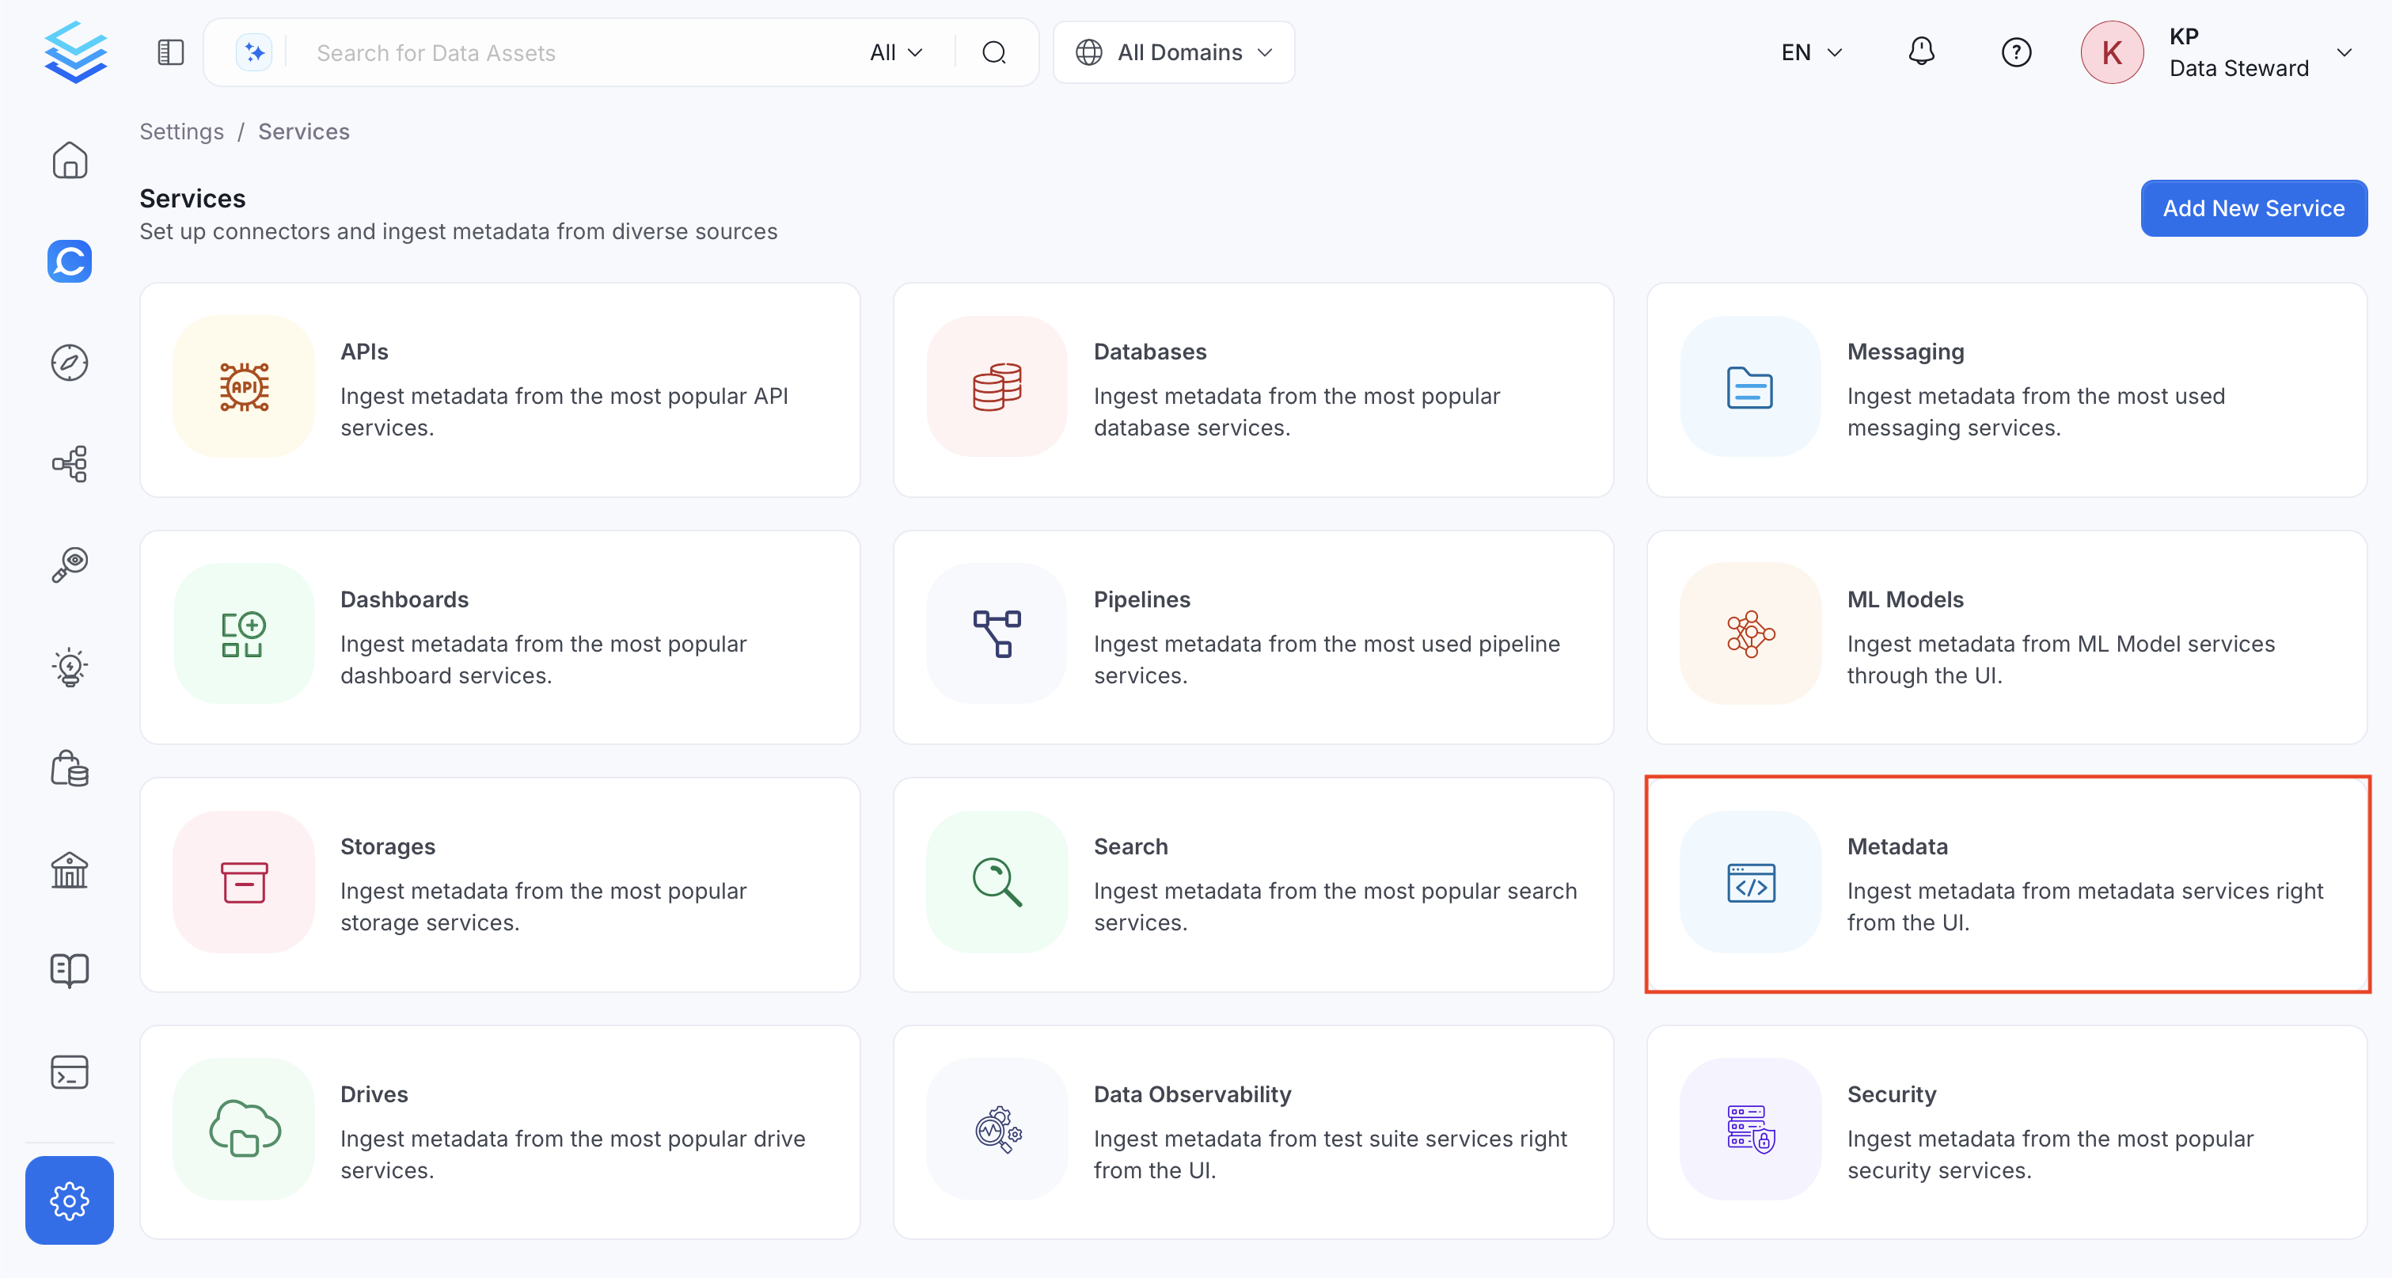
Task: Open the Metadata service card
Action: pyautogui.click(x=2007, y=885)
